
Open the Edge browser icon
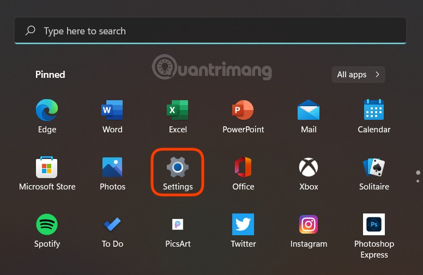47,110
